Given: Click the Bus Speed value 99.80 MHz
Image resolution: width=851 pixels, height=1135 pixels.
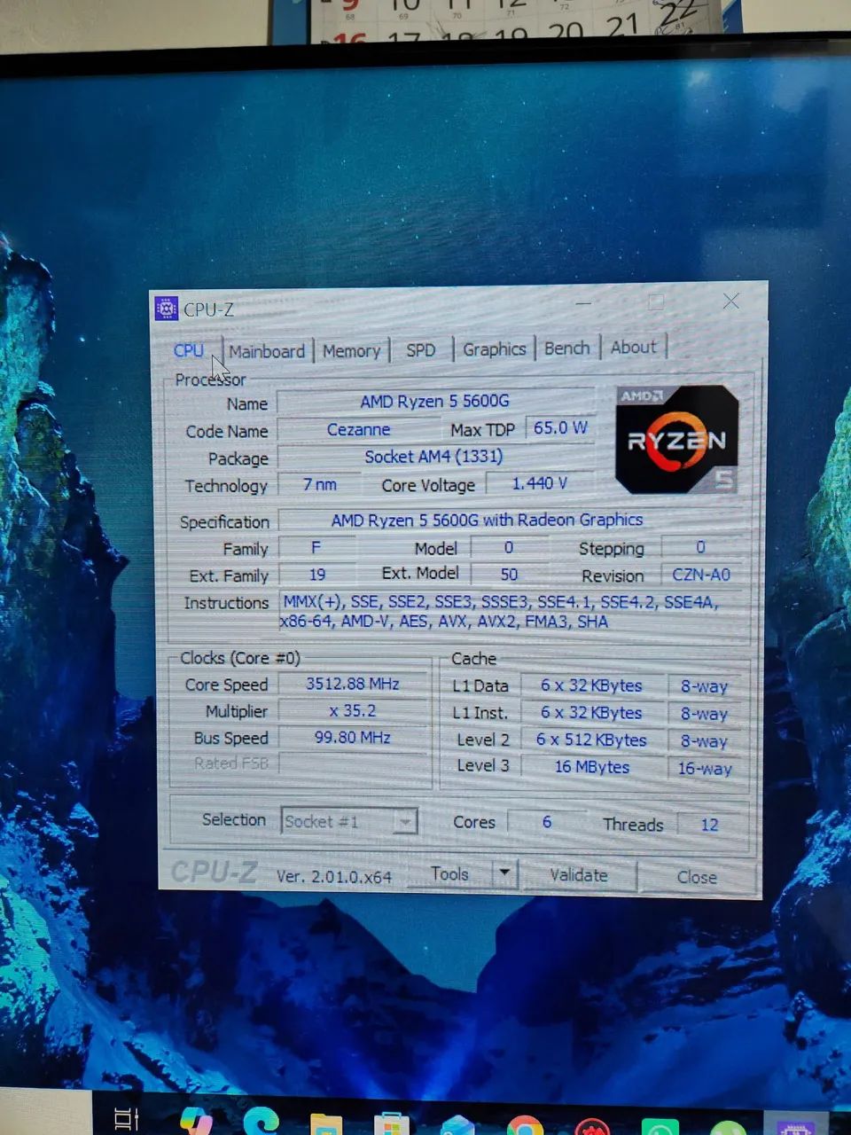Looking at the screenshot, I should tap(353, 737).
